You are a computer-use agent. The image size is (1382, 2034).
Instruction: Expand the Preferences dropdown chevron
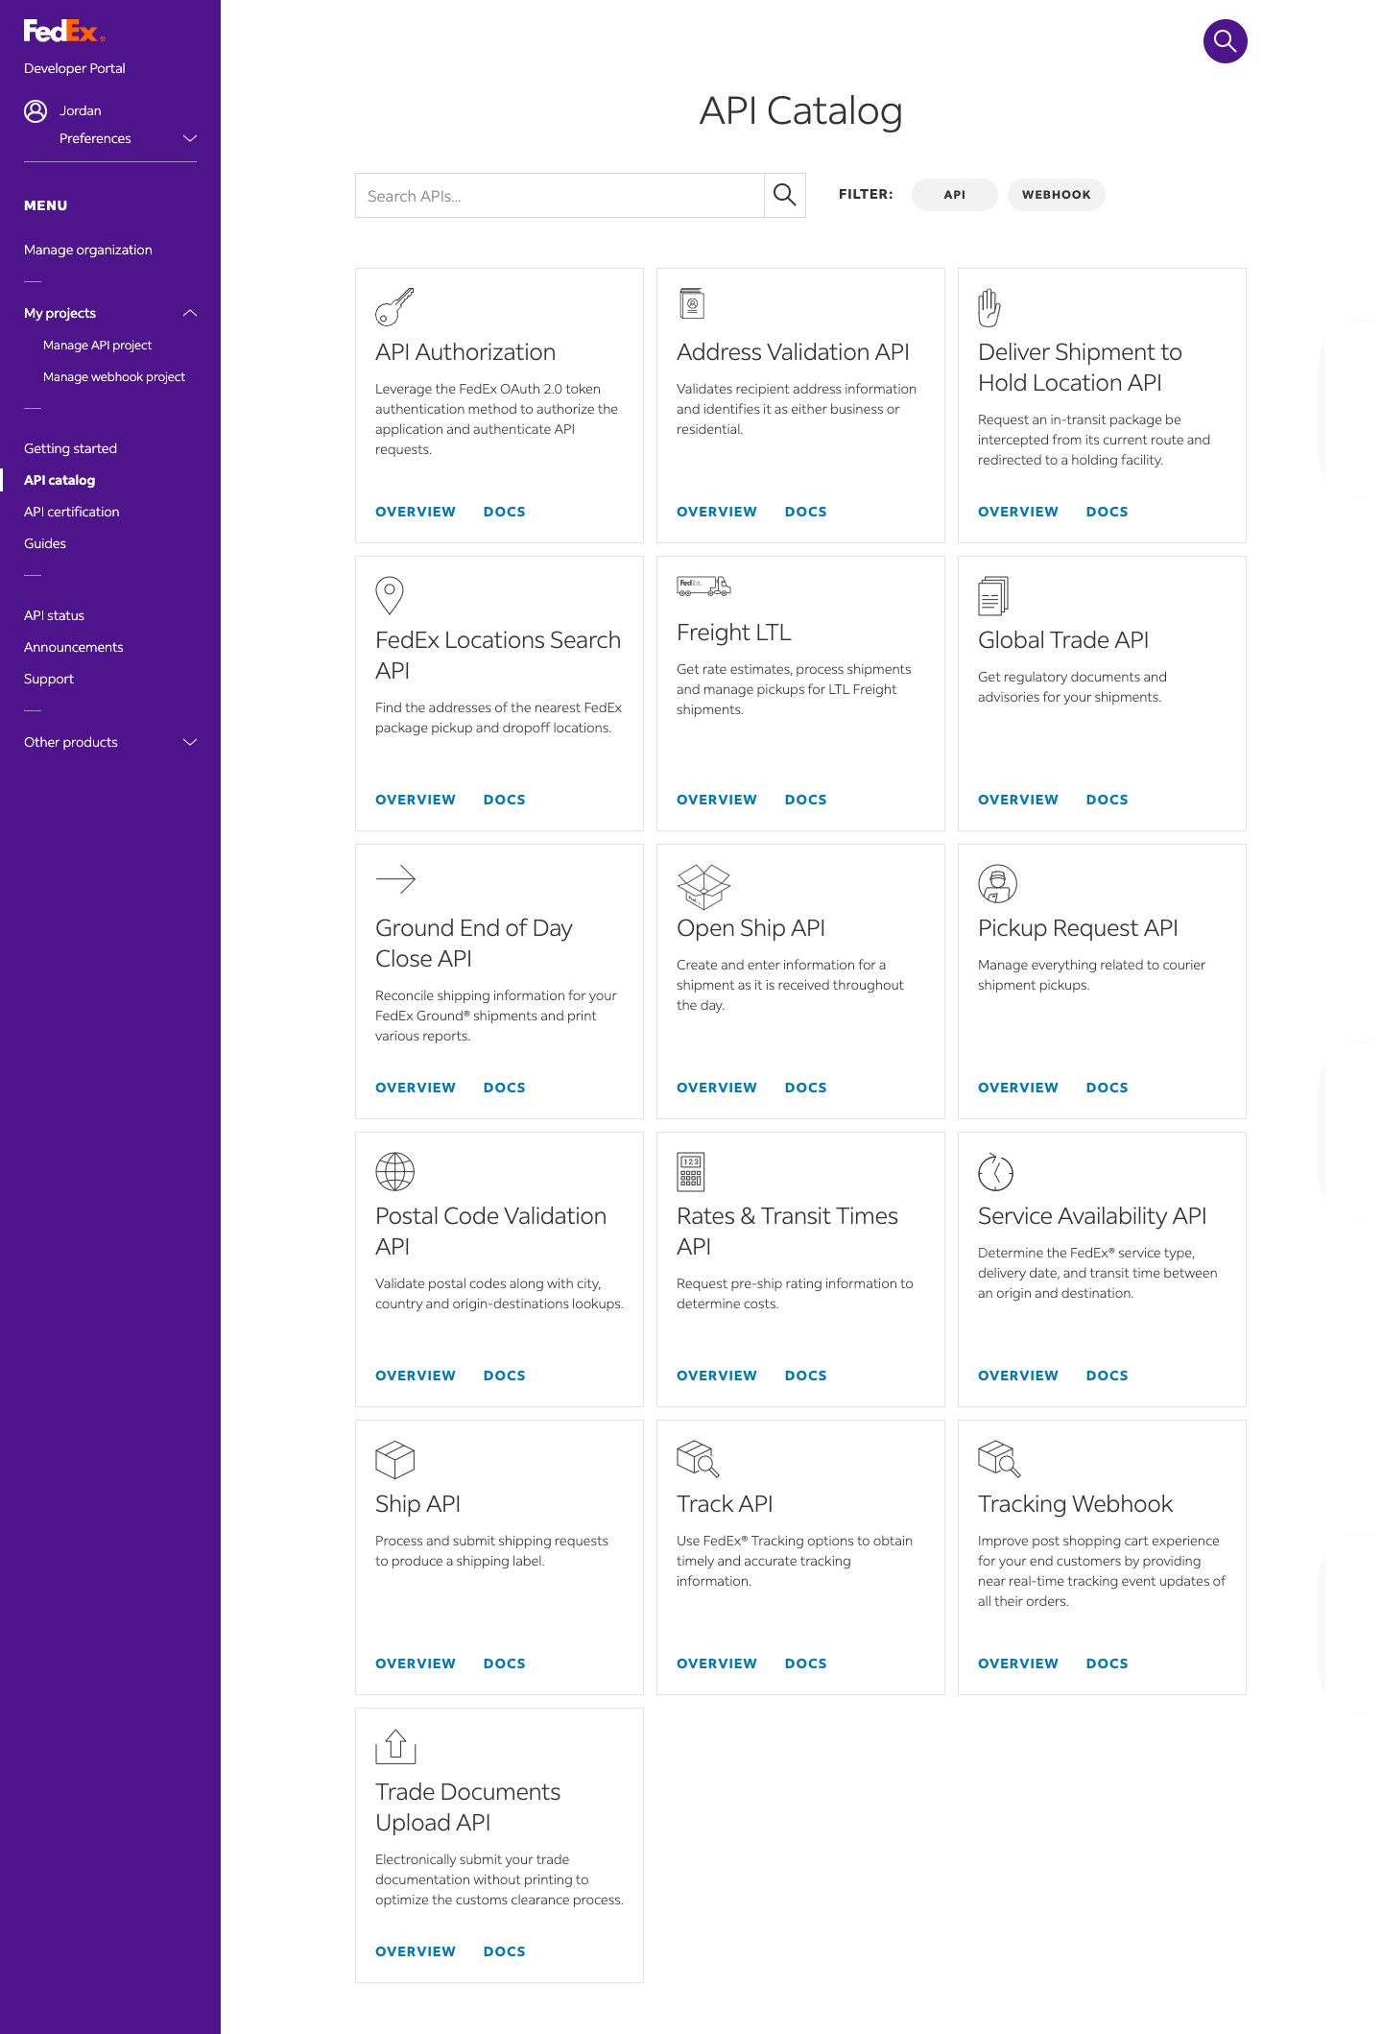(190, 138)
